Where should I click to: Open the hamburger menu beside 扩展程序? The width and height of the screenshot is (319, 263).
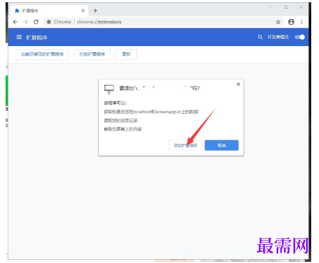[19, 37]
